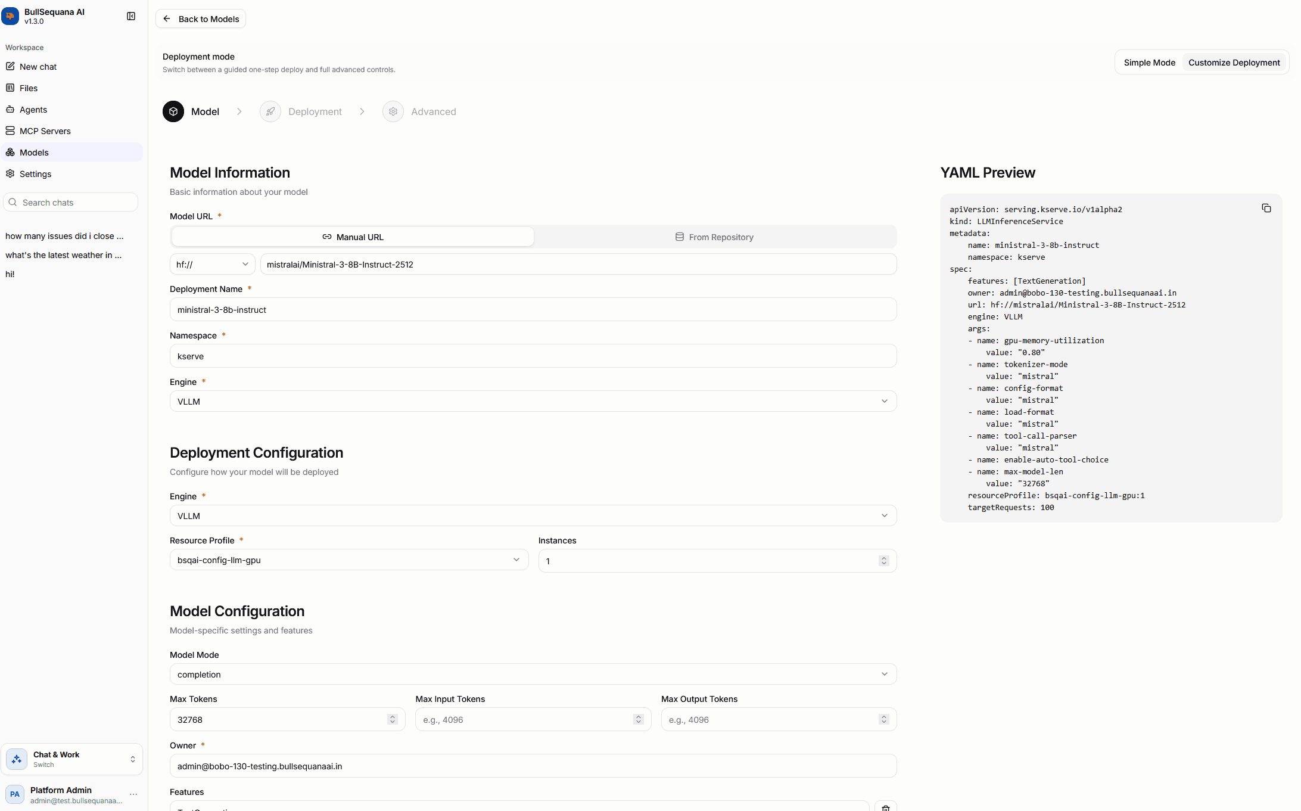
Task: Open chat "what's the latest weather in ..."
Action: (x=64, y=255)
